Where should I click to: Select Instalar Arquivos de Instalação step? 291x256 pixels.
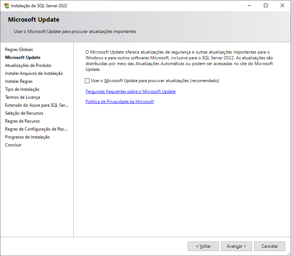tap(34, 73)
